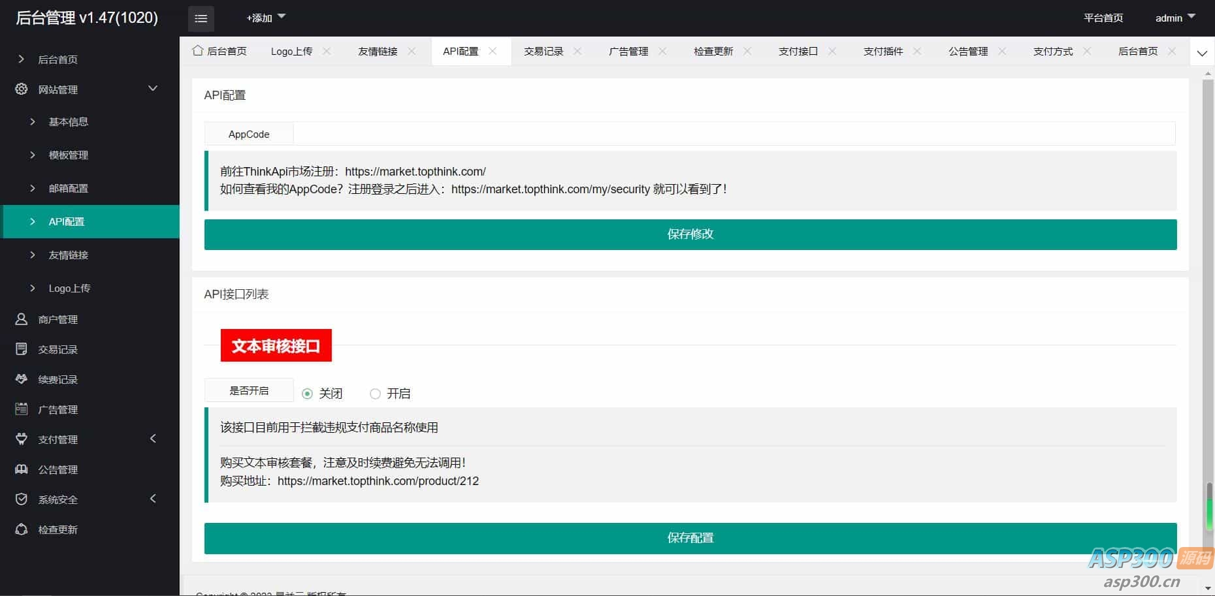Click the 保存配置 button
This screenshot has width=1215, height=596.
690,538
